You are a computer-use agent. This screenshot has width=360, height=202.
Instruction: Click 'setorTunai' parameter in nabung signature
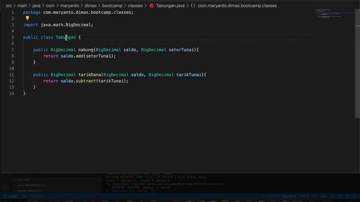tap(181, 50)
